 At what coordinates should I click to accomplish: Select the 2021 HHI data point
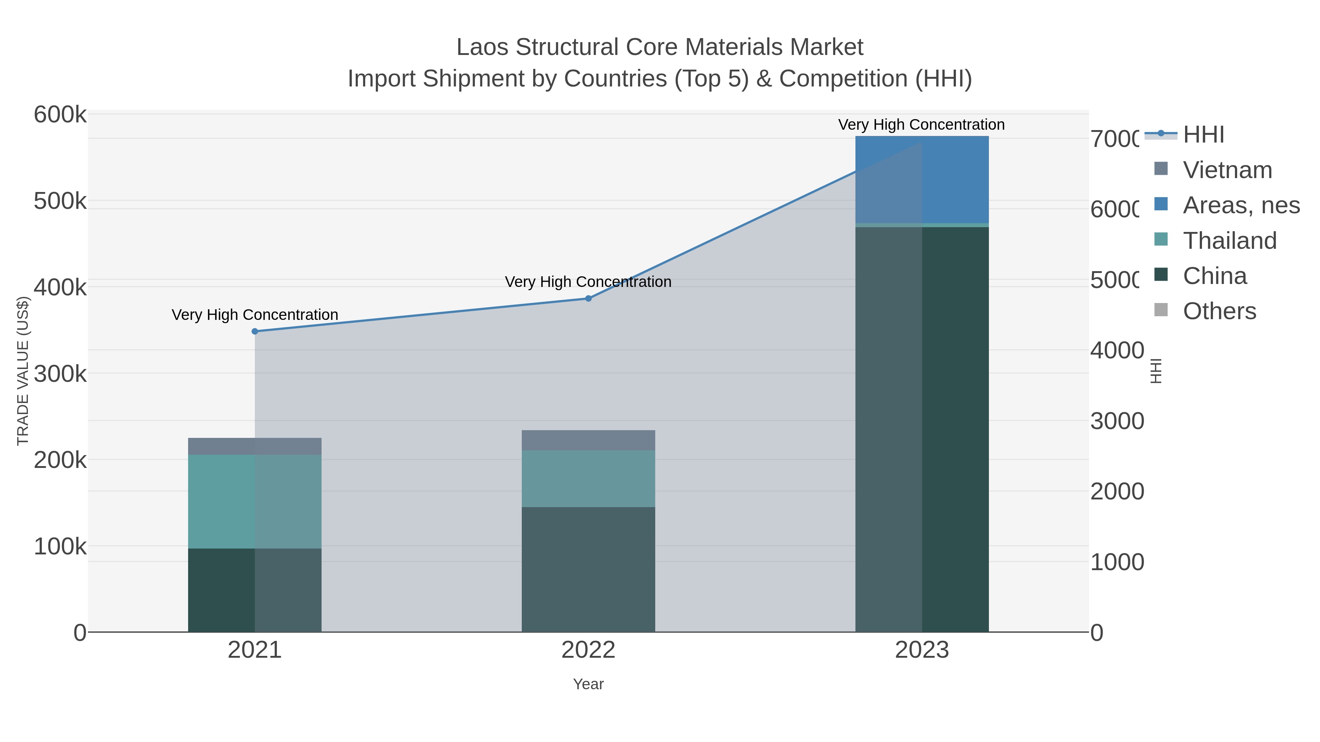tap(255, 331)
